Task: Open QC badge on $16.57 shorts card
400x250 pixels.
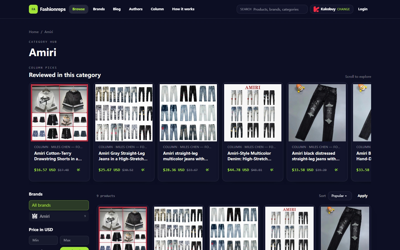Action: pos(79,170)
